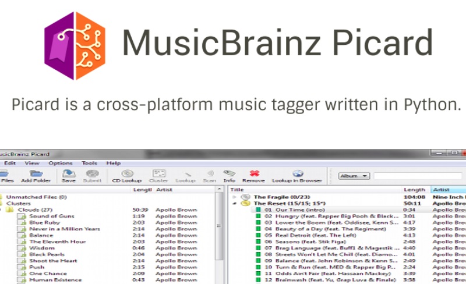This screenshot has width=466, height=284.
Task: Select track Black Pearls
Action: 47,254
